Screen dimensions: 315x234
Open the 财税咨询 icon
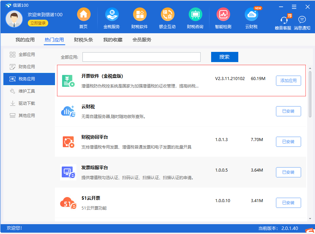(x=195, y=15)
